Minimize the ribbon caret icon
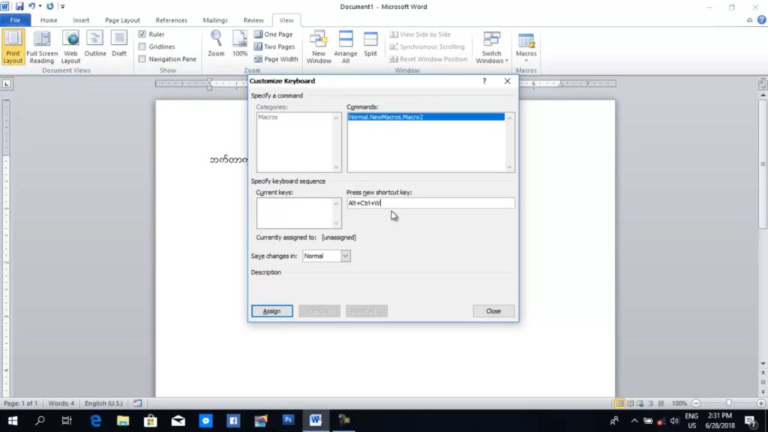Viewport: 768px width, 432px height. [x=749, y=20]
